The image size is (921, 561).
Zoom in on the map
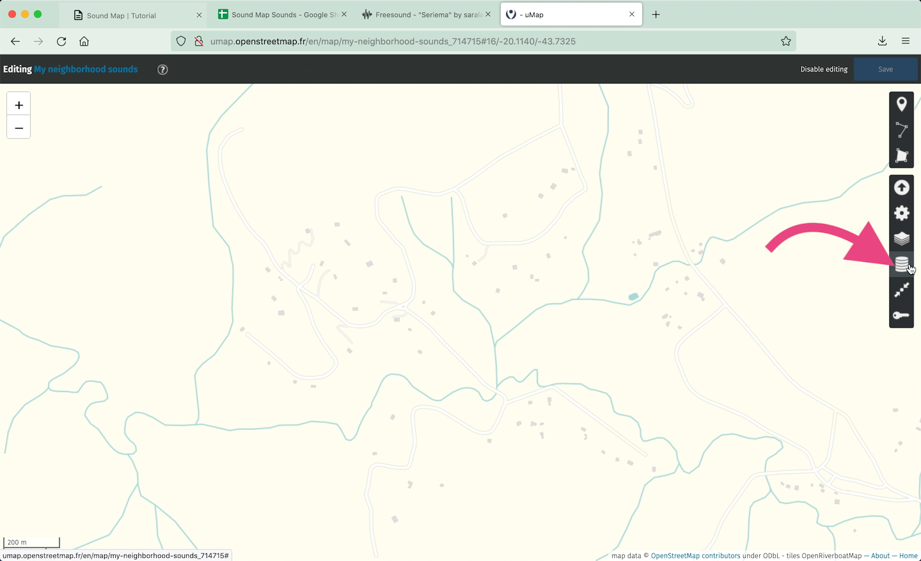point(19,105)
